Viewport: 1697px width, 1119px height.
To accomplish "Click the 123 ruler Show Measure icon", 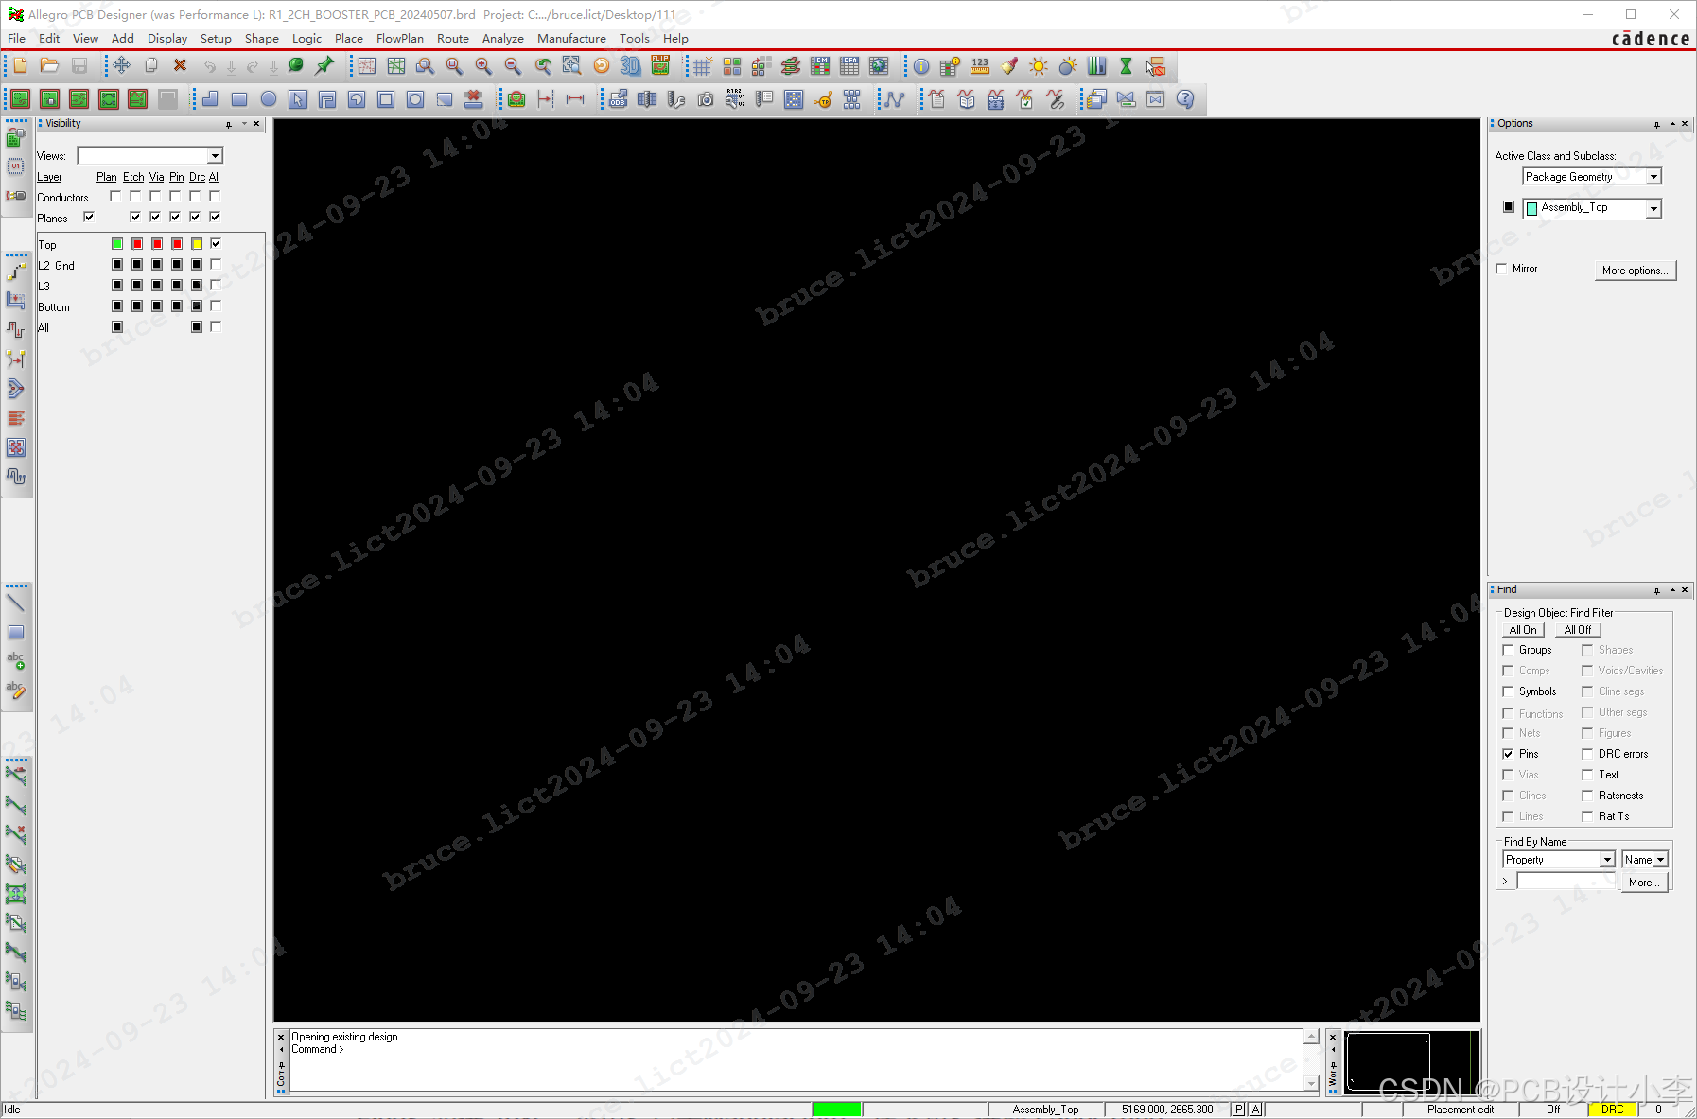I will pos(980,65).
